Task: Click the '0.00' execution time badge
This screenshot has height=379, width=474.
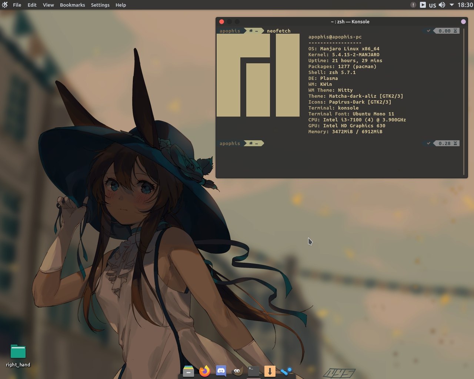Action: tap(447, 31)
